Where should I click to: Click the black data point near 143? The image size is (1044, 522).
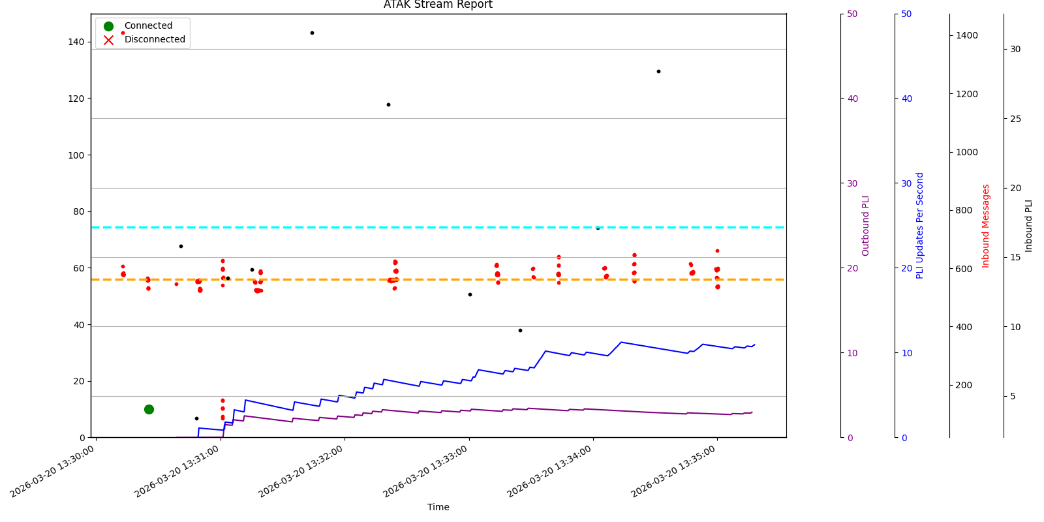312,33
